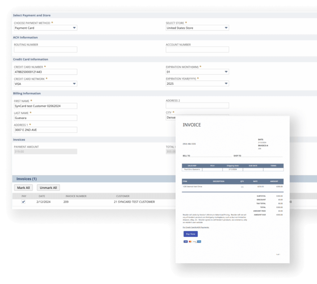Edit the Credit Card Number field
Screen dimensions: 317x284
coord(46,72)
